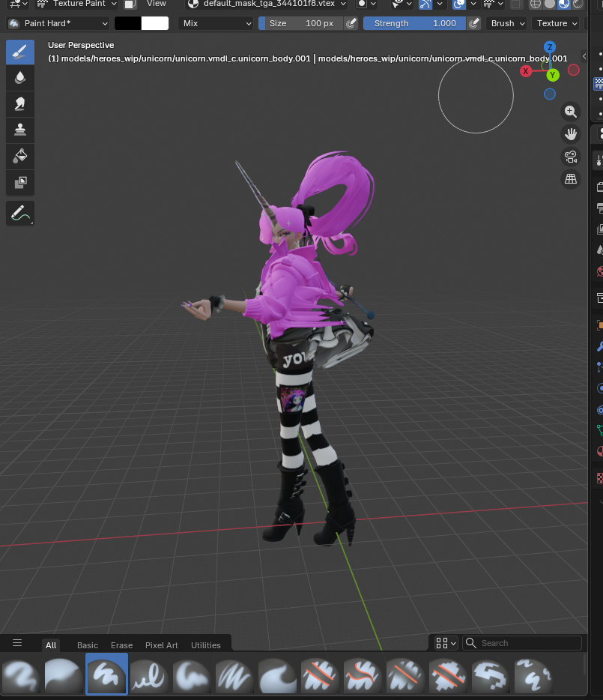The height and width of the screenshot is (700, 603).
Task: Select the Annotate pencil tool
Action: point(20,214)
